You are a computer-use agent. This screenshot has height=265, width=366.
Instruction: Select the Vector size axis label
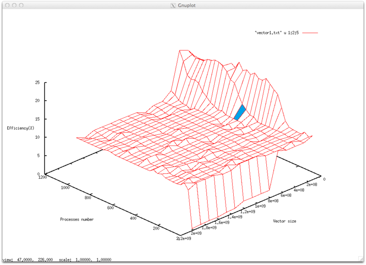285,221
